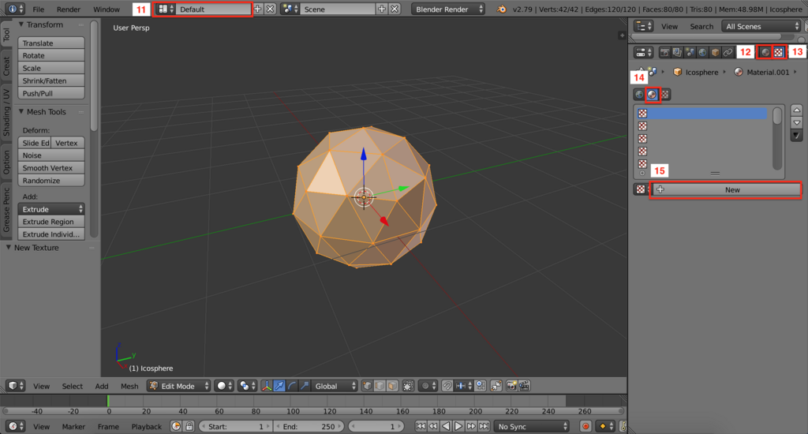Play the animation forward
Screen dimensions: 808x434
(x=458, y=426)
